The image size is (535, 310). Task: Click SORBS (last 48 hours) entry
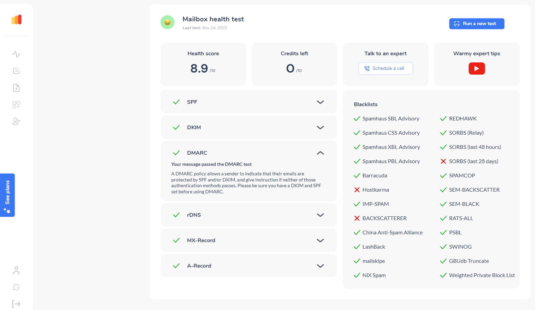tap(475, 147)
